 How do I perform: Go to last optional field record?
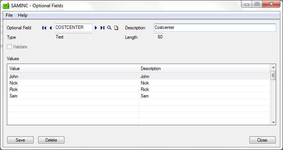(x=102, y=28)
